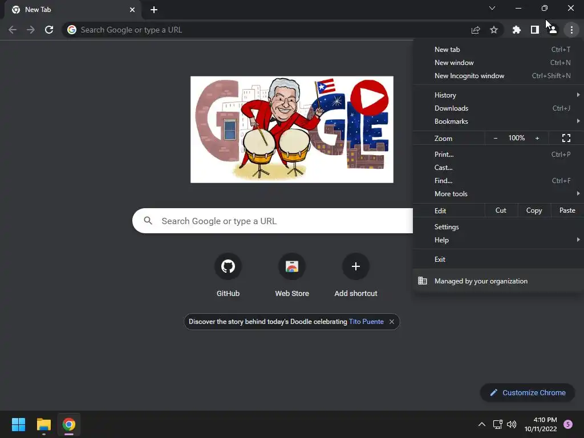584x438 pixels.
Task: Open the Windows Start button
Action: point(18,424)
